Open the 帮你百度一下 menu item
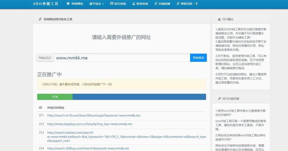This screenshot has height=151, width=288. coord(189,4)
